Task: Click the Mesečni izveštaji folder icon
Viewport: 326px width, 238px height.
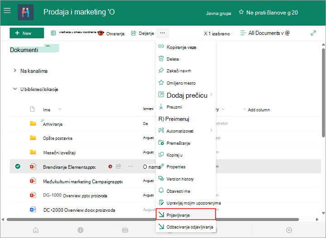Action: (33, 152)
